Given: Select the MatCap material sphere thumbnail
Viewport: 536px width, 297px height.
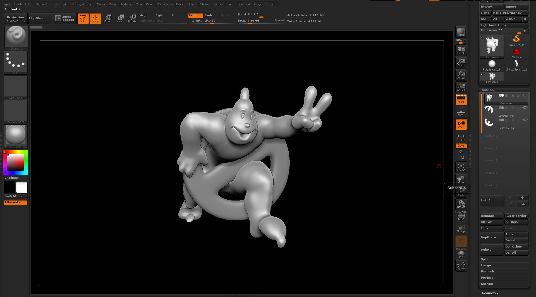Looking at the screenshot, I should 16,136.
